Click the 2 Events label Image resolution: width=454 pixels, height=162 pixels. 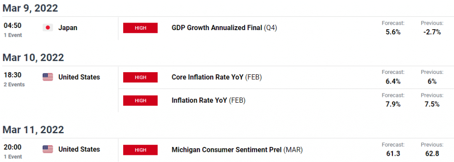pos(14,85)
